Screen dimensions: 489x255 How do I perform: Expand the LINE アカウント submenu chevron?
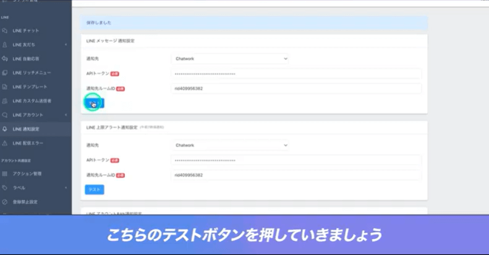tap(66, 115)
